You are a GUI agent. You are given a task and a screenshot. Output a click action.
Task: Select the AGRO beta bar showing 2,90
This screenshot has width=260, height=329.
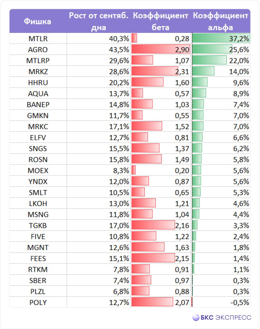point(161,49)
